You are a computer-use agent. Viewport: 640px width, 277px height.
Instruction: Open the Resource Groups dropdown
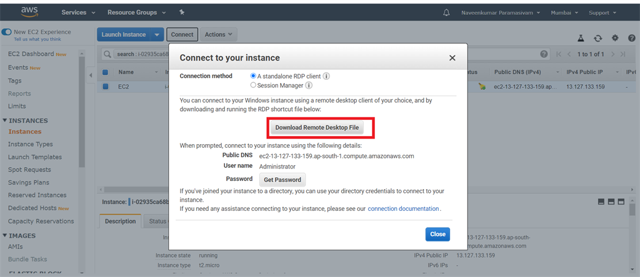[x=137, y=12]
